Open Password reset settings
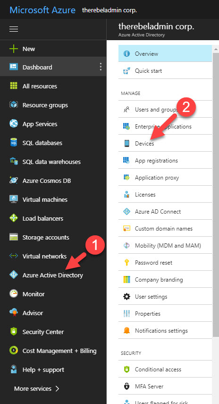Image resolution: width=219 pixels, height=404 pixels. coord(165,263)
